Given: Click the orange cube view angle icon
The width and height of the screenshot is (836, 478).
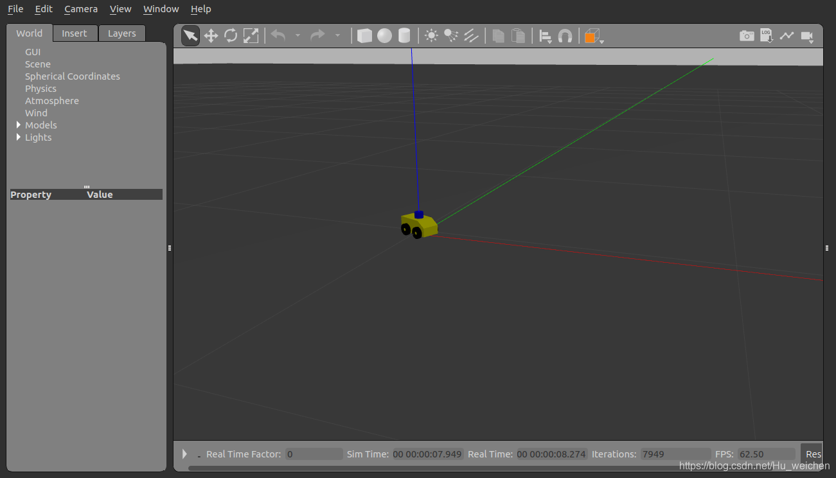Looking at the screenshot, I should 593,37.
